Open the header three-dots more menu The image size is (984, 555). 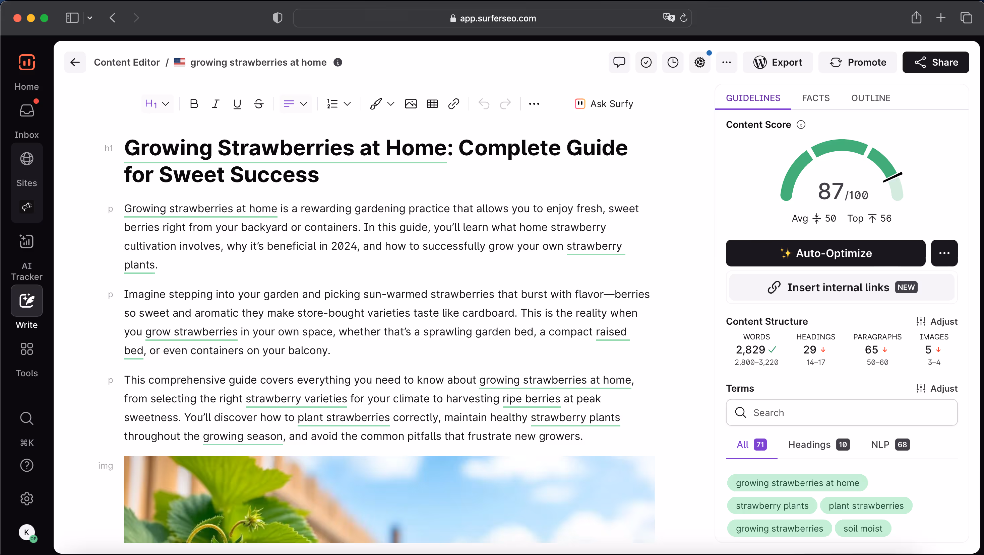(x=726, y=62)
